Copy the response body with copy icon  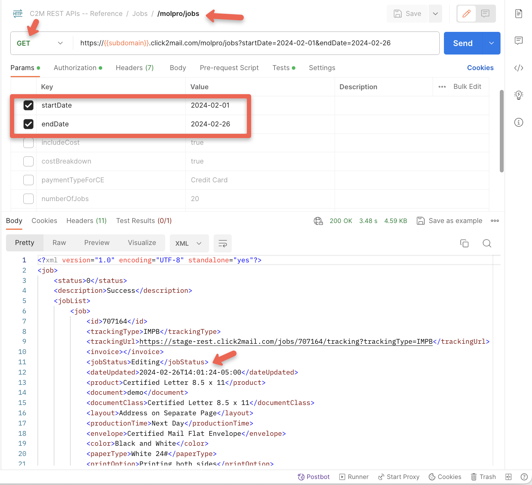point(464,243)
